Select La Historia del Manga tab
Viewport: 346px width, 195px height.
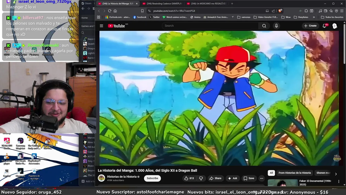[118, 4]
